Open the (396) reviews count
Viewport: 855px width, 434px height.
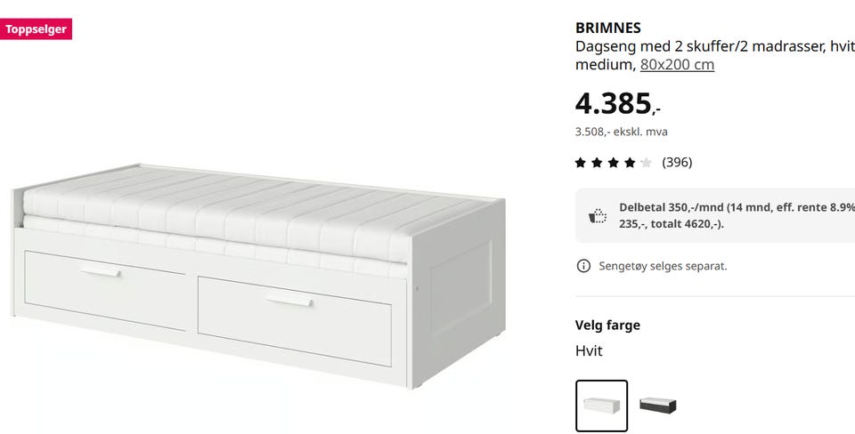point(677,162)
